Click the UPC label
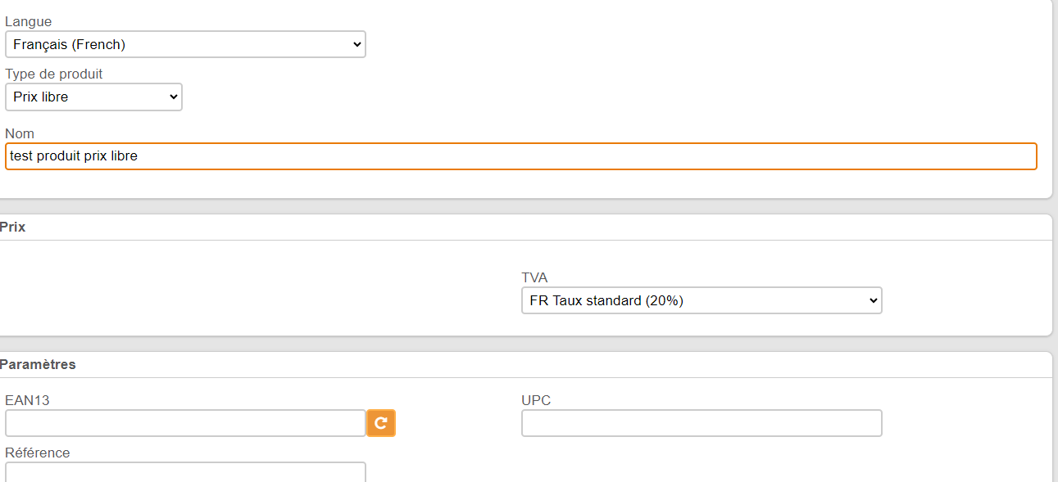 click(x=536, y=400)
